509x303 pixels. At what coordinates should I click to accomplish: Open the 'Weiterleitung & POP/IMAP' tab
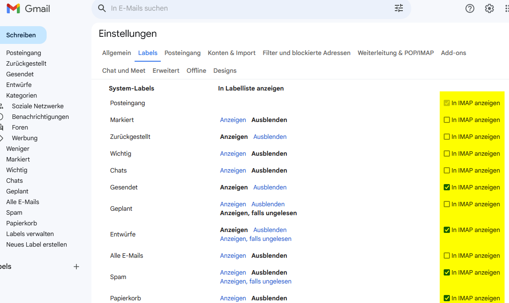(x=395, y=53)
